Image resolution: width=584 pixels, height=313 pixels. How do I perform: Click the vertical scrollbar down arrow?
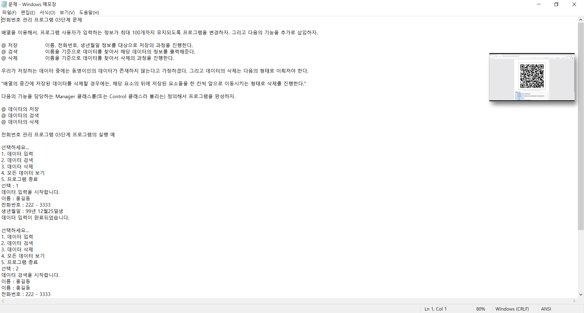(581, 294)
